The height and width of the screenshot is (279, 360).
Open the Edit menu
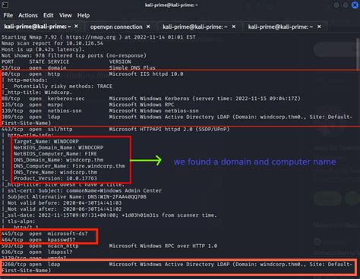[x=49, y=15]
